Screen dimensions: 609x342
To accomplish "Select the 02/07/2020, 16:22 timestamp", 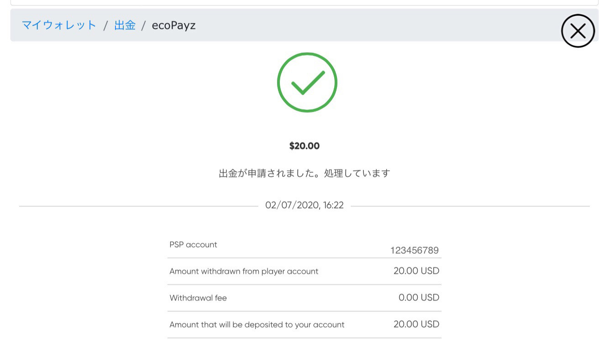I will point(304,206).
